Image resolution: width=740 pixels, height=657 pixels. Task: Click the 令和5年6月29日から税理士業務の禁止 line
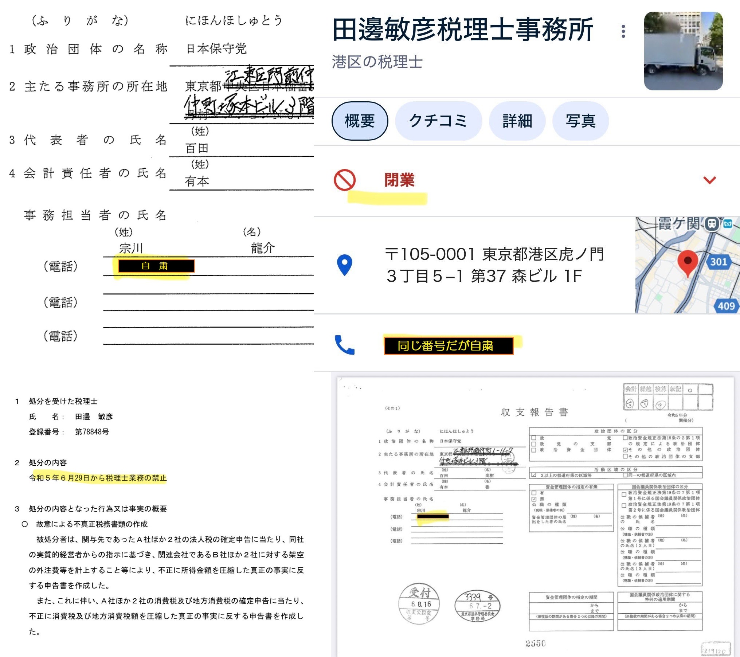tap(98, 478)
